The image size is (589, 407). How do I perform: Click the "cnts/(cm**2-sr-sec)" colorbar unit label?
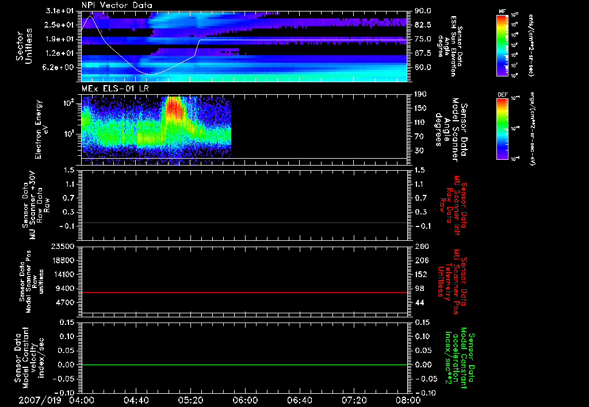pos(531,45)
